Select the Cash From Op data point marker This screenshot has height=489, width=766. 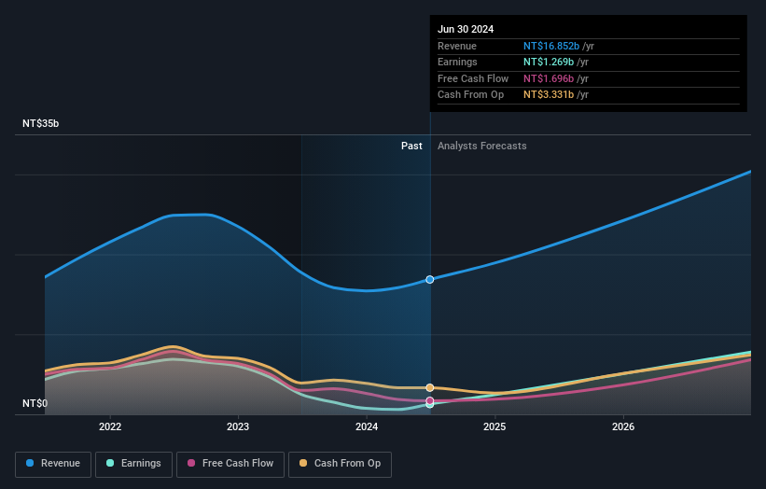[x=430, y=388]
